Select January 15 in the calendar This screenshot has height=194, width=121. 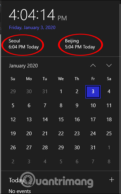(x=61, y=120)
